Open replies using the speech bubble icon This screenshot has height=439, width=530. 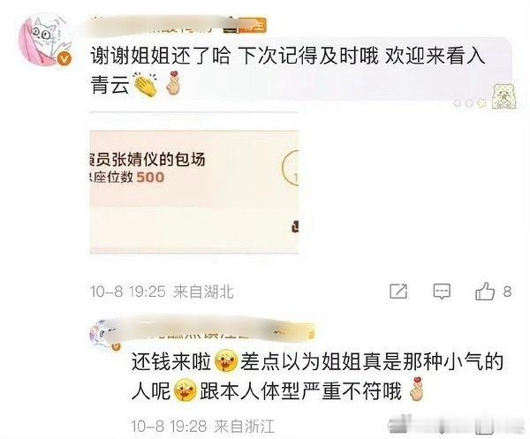click(442, 291)
